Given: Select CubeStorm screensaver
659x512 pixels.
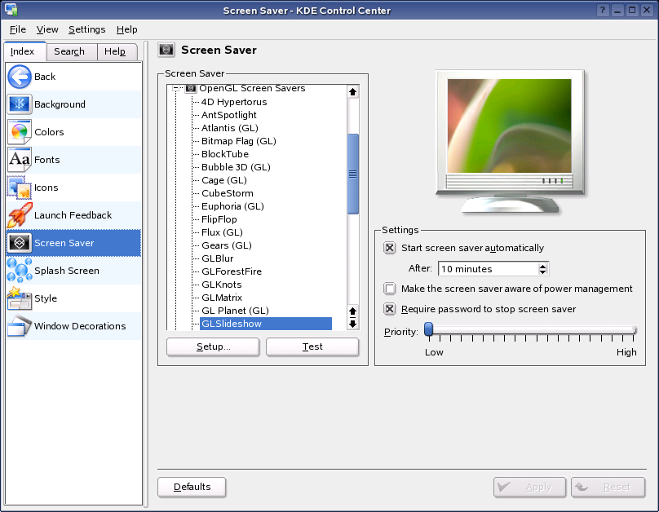Looking at the screenshot, I should click(x=228, y=193).
